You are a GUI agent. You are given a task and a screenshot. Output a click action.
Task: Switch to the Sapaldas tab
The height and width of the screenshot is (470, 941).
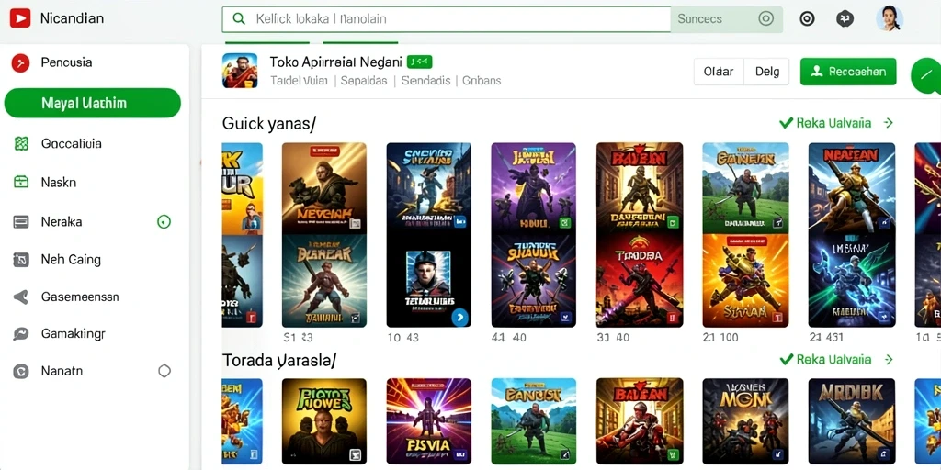coord(364,81)
